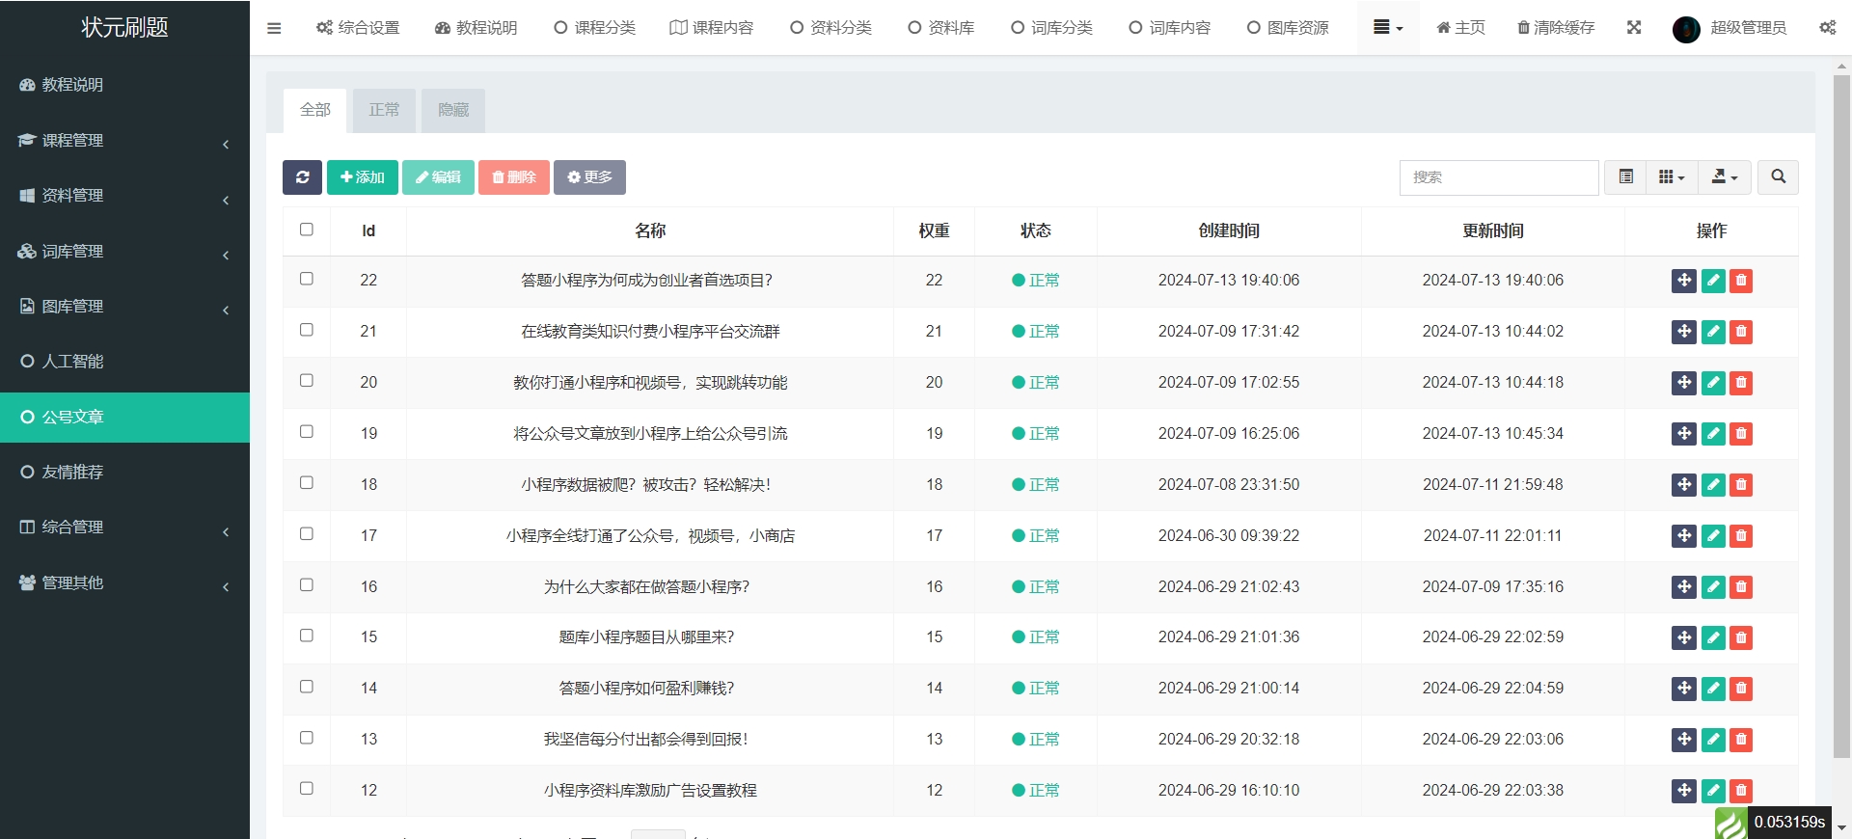Click move handle icon for row Id 21

[x=1684, y=332]
